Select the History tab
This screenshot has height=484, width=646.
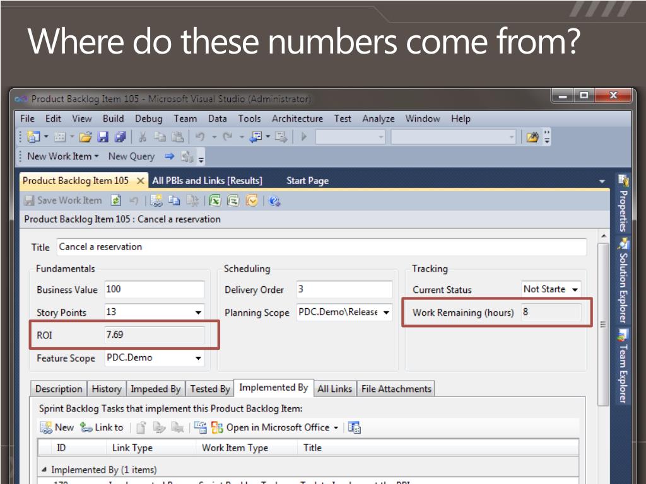click(107, 389)
